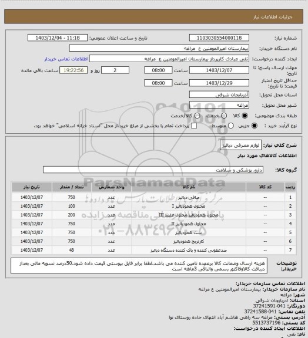Select the row ضدعفونی کننده و پاک کننده دستگاه دیالیز

coord(154,250)
